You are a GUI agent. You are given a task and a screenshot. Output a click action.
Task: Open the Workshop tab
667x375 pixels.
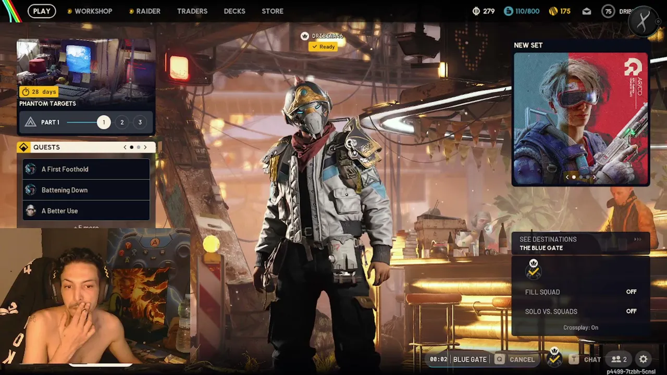[89, 11]
